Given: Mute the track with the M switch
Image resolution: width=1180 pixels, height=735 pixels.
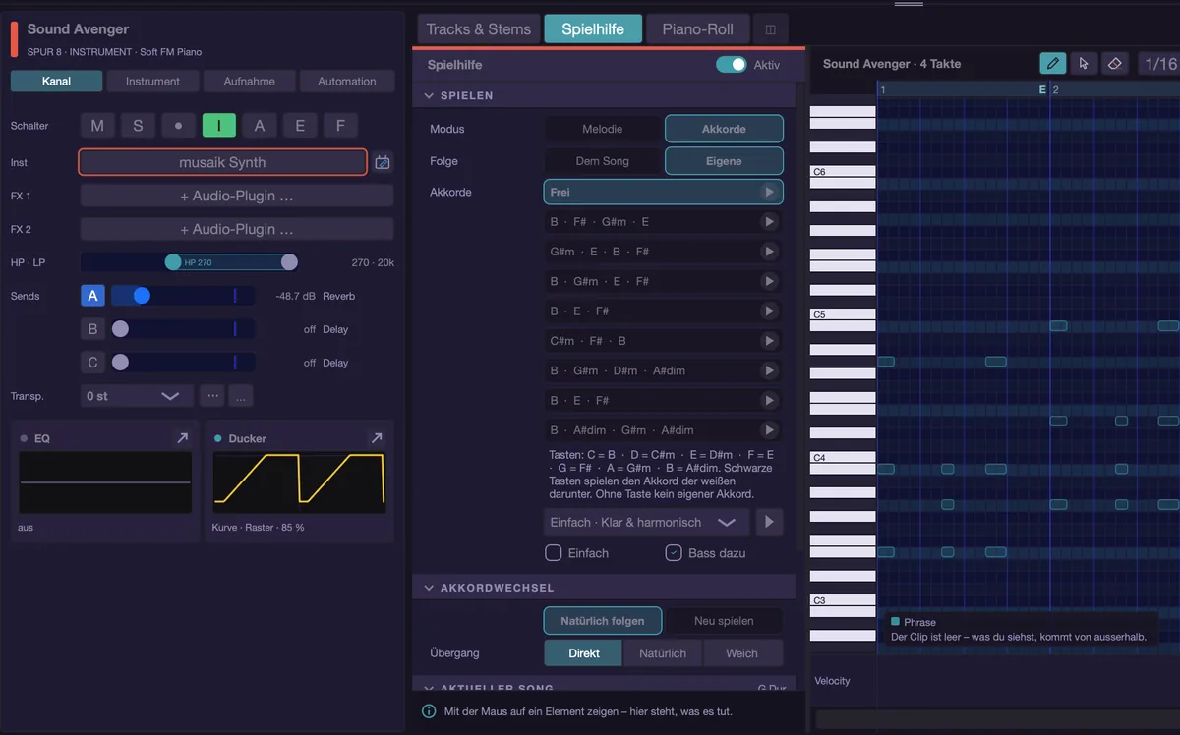Looking at the screenshot, I should click(x=97, y=126).
